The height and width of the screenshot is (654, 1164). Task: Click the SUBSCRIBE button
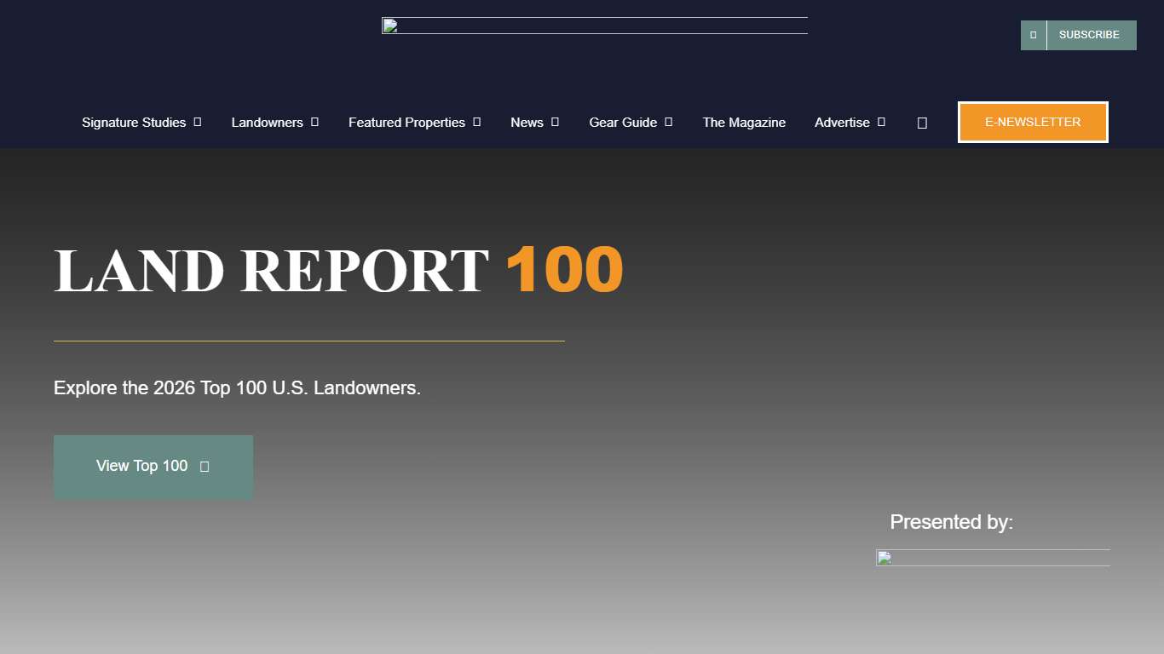(x=1089, y=34)
